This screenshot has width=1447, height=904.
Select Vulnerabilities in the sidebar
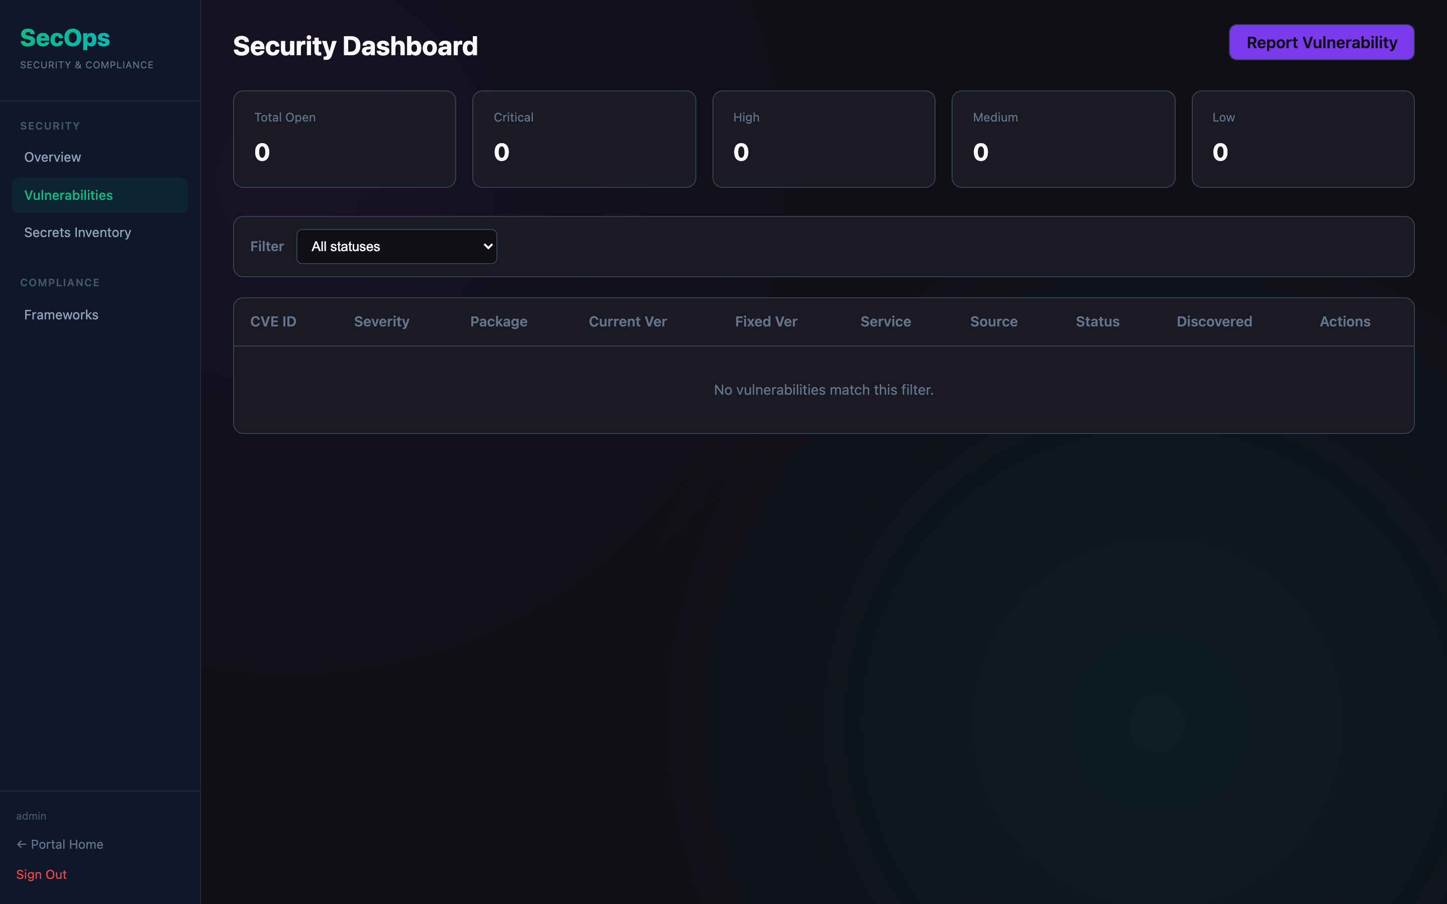tap(69, 195)
